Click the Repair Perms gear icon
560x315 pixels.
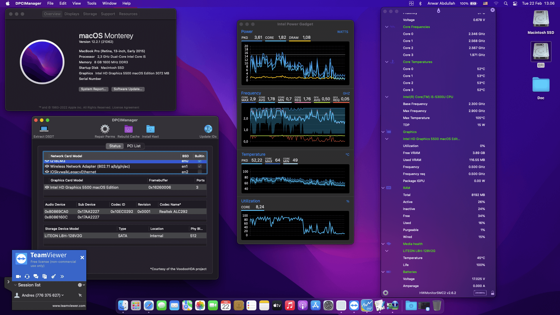click(x=105, y=129)
